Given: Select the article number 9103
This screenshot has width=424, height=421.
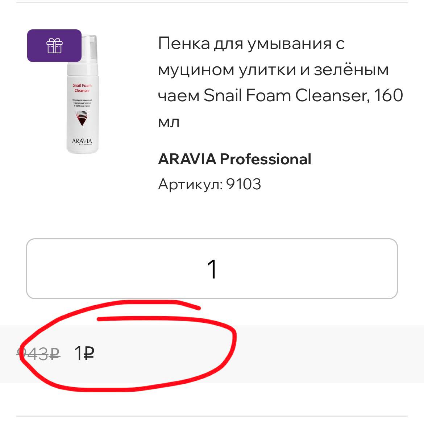Looking at the screenshot, I should click(244, 184).
